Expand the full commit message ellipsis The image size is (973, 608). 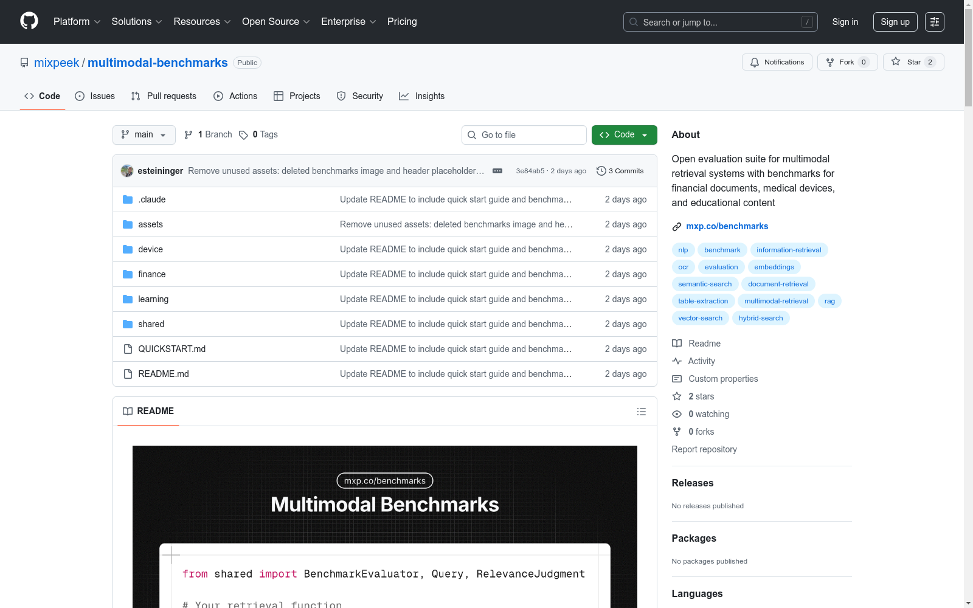tap(497, 171)
